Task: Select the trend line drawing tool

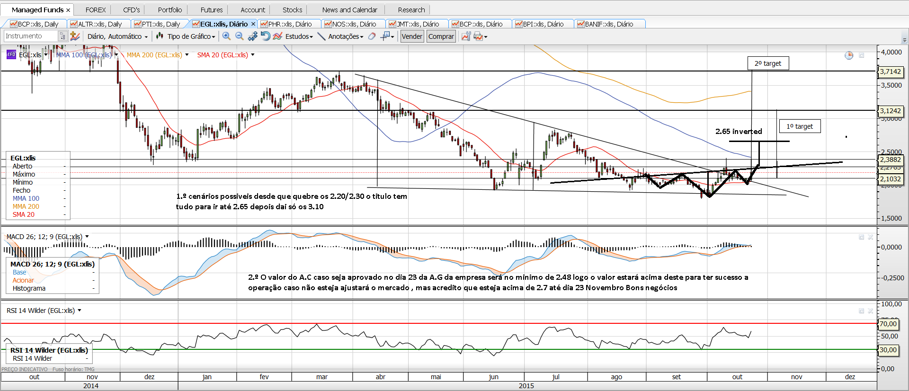Action: pos(321,36)
